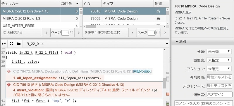Click the comment input box
The image size is (234, 106).
coord(204,103)
